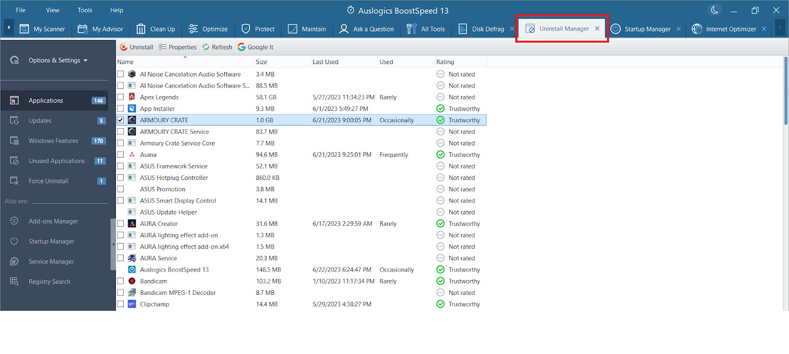
Task: Sort list by Size column header
Action: (282, 62)
